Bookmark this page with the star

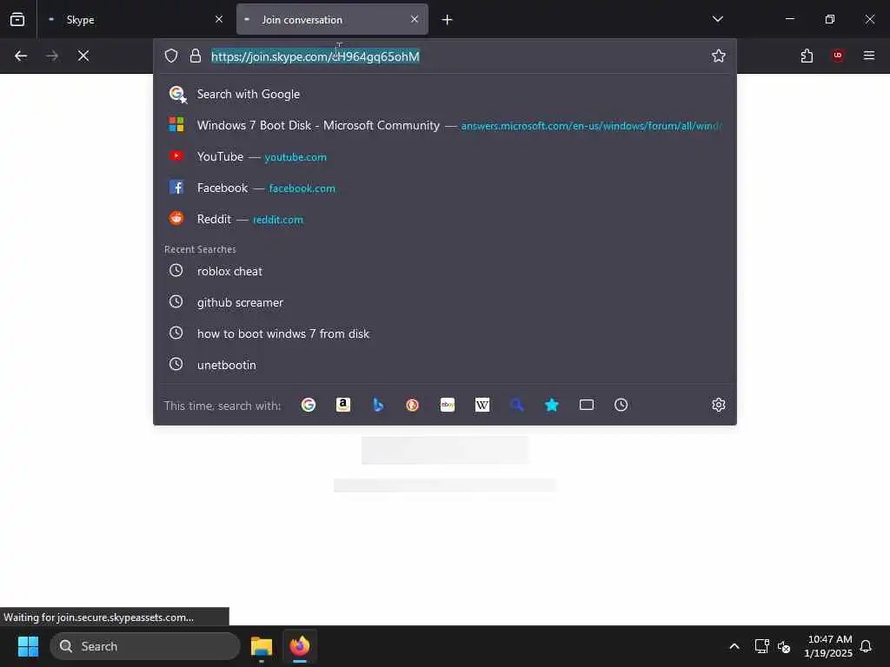pyautogui.click(x=719, y=56)
